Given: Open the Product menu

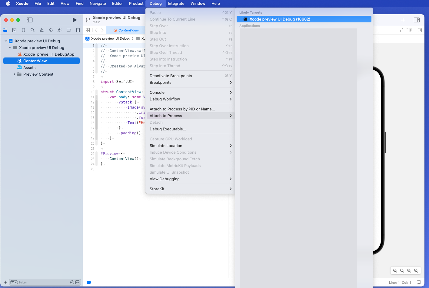Looking at the screenshot, I should click(x=136, y=3).
